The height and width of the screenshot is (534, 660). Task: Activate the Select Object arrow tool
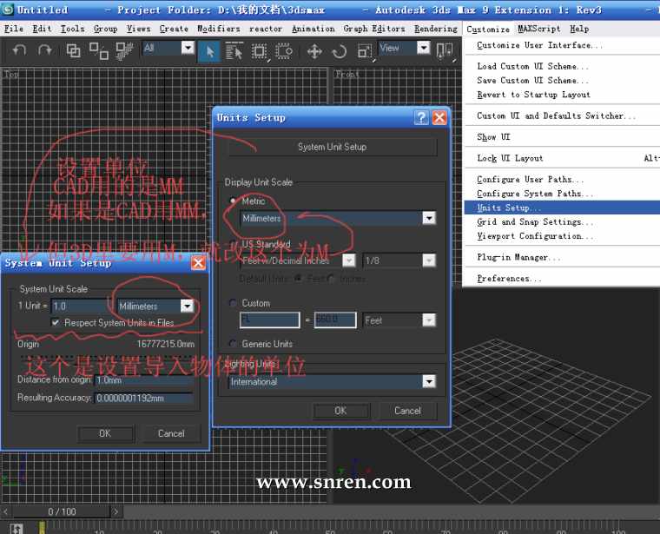(x=209, y=50)
